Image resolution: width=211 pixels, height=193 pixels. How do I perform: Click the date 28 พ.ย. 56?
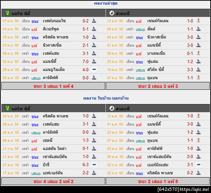click(115, 54)
